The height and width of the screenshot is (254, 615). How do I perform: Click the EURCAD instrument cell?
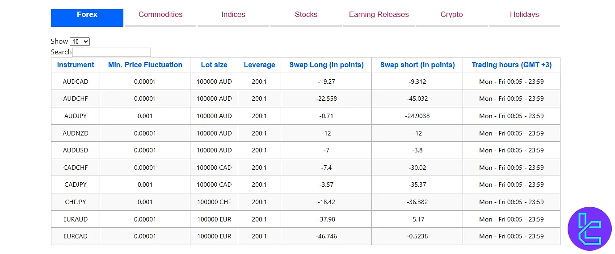(x=76, y=236)
